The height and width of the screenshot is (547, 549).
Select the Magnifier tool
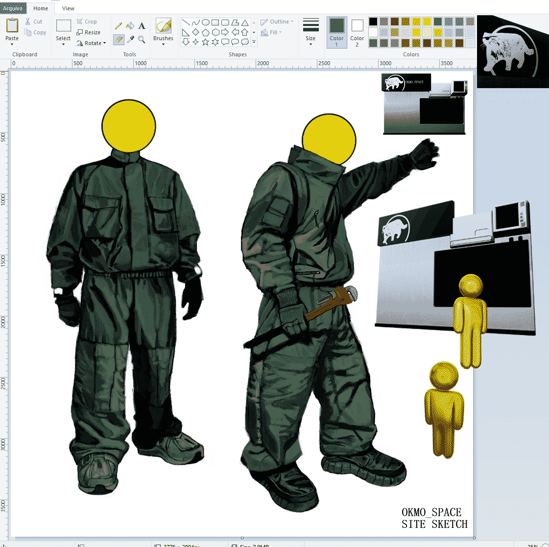coord(142,40)
